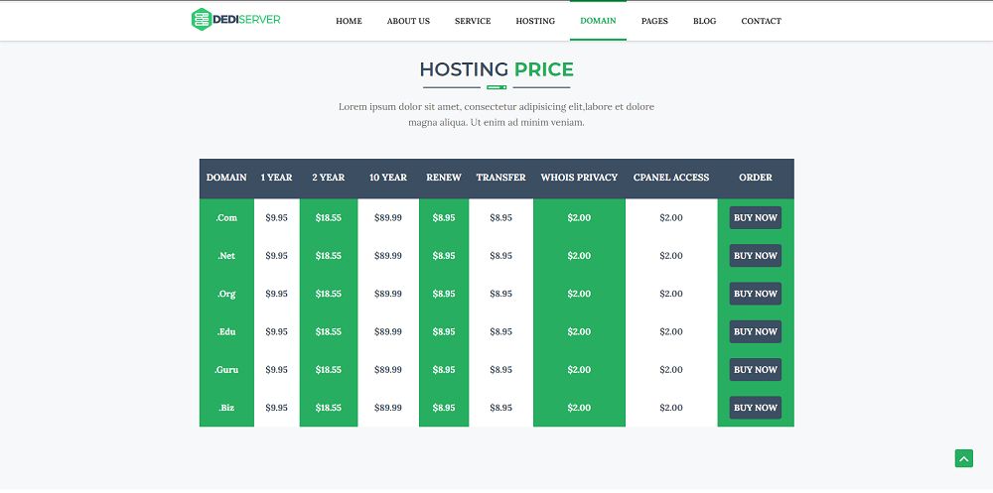Click the Whois Privacy column header

tap(579, 178)
